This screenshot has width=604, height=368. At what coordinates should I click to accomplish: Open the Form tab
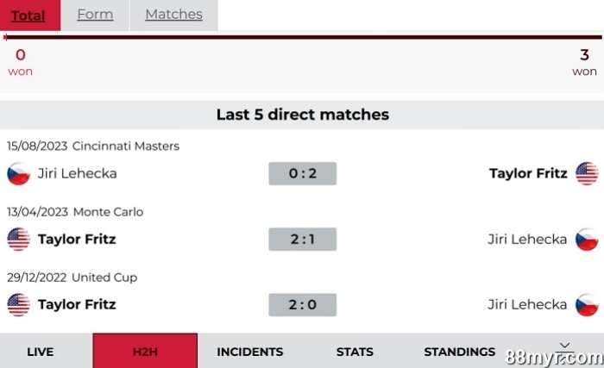coord(95,15)
